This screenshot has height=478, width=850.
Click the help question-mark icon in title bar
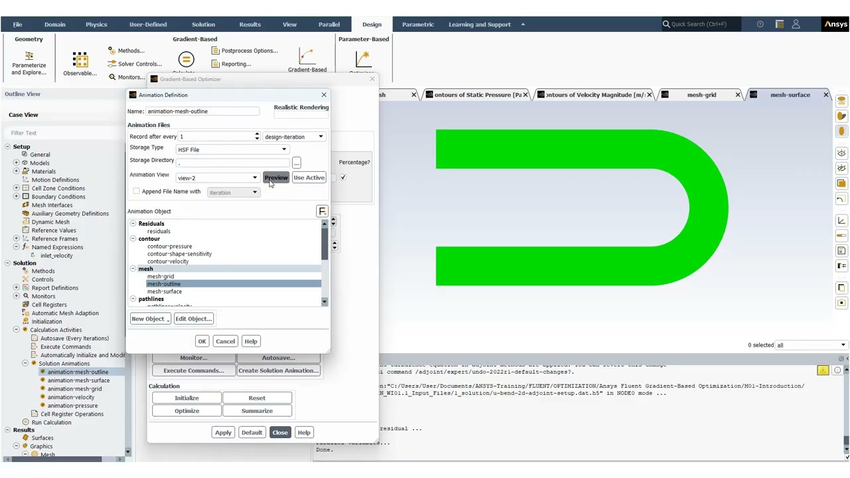pyautogui.click(x=760, y=25)
